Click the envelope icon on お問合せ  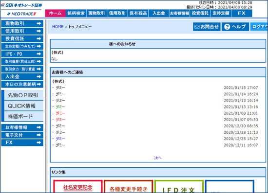(x=197, y=27)
